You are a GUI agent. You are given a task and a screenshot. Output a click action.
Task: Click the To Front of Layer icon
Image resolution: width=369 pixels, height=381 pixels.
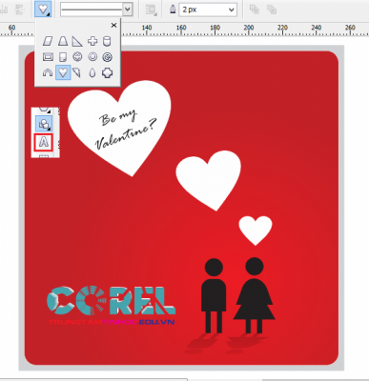(x=255, y=10)
